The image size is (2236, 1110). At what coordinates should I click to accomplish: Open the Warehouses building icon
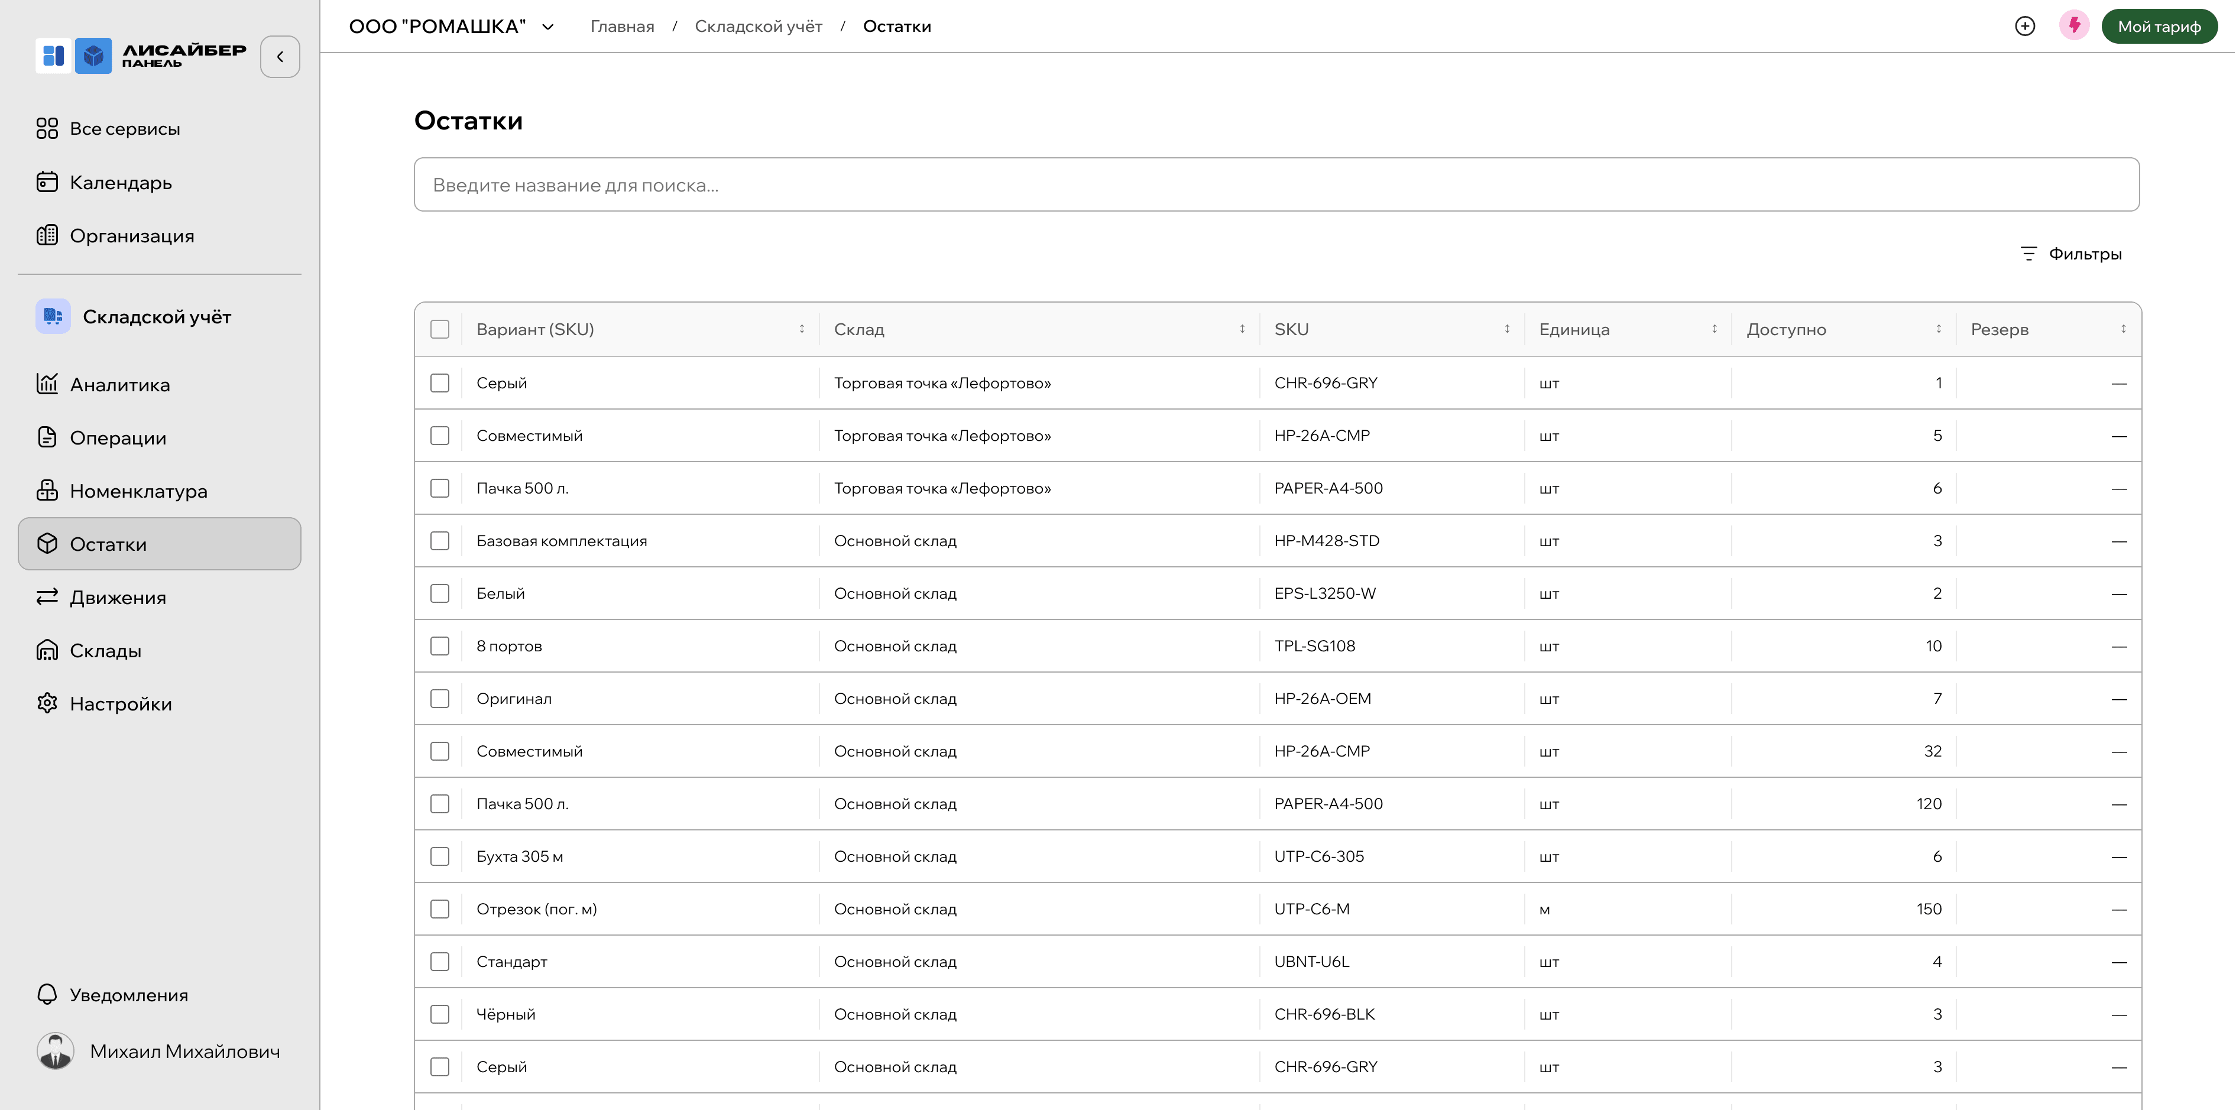[47, 650]
